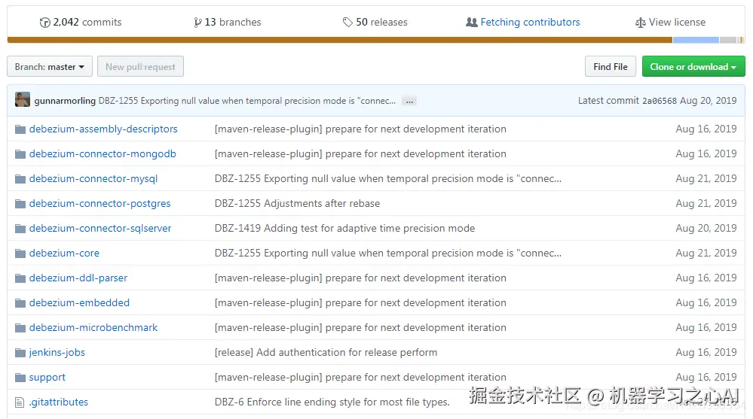Click file icon of .gitattributes
The width and height of the screenshot is (753, 419).
click(x=20, y=402)
